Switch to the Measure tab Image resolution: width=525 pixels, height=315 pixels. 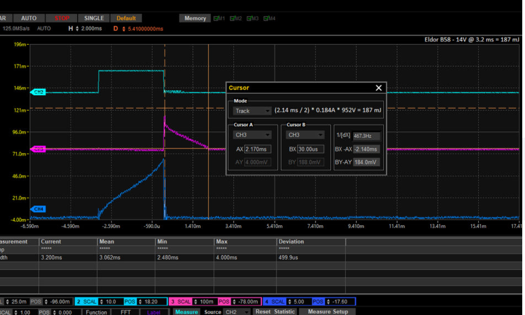pyautogui.click(x=186, y=312)
